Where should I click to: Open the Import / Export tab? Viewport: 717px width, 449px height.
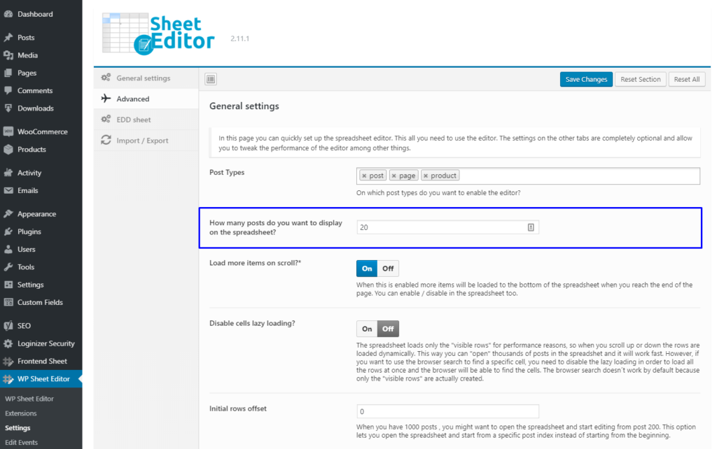[x=142, y=141]
